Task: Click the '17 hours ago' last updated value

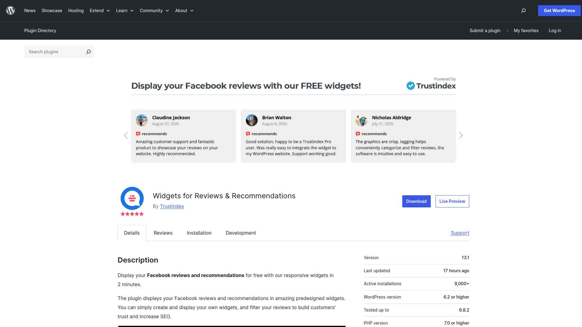Action: pyautogui.click(x=456, y=271)
